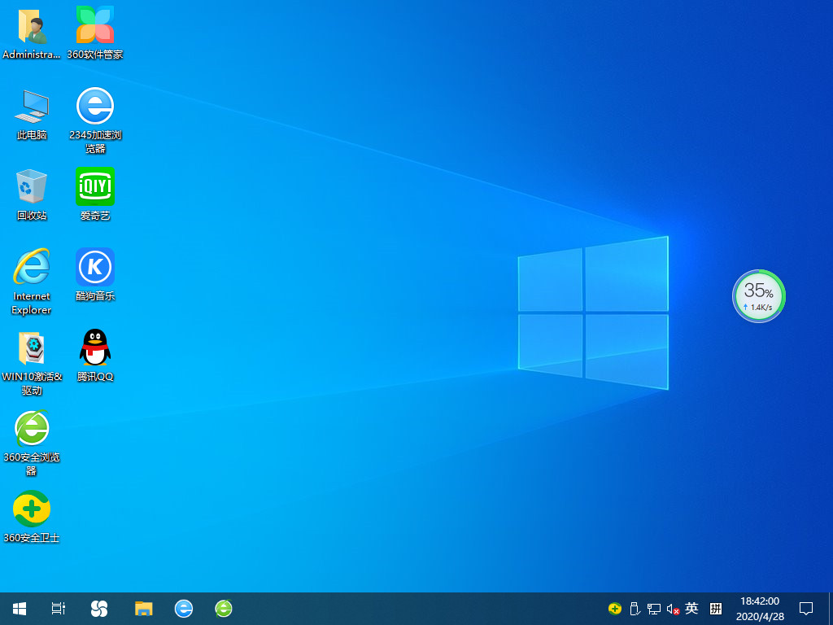Screen dimensions: 833x625
Task: Switch the 英 input language indicator
Action: (x=691, y=608)
